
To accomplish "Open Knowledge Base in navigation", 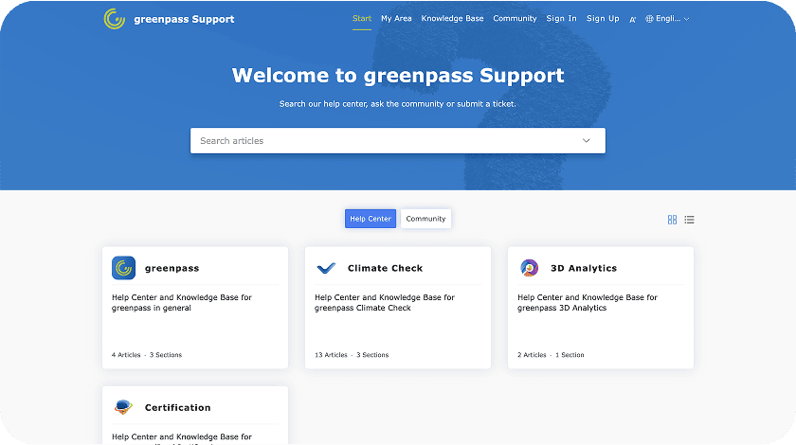I will coord(452,18).
